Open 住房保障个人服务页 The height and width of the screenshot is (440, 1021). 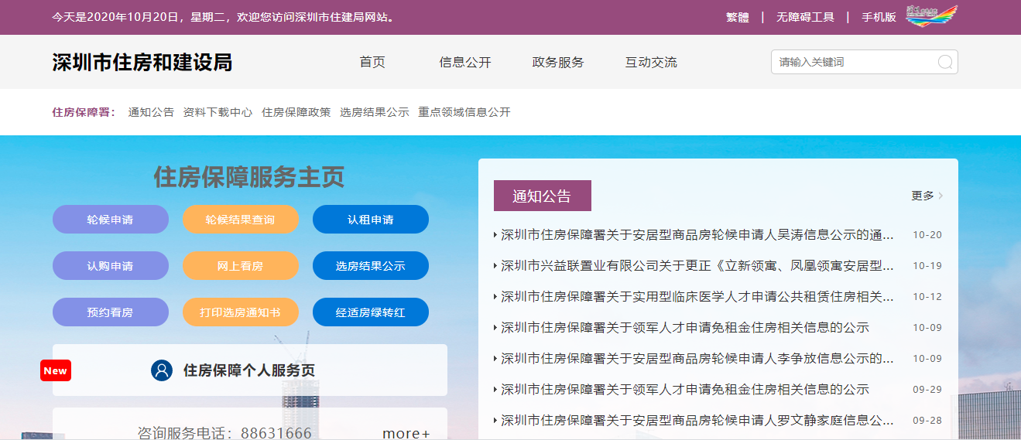click(x=249, y=370)
